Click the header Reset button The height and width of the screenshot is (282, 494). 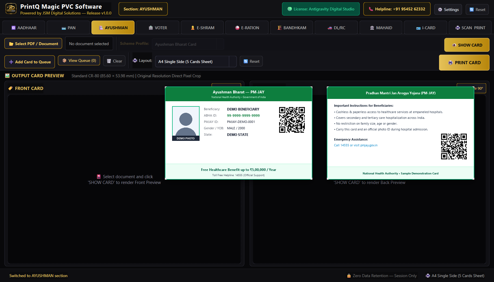point(477,10)
